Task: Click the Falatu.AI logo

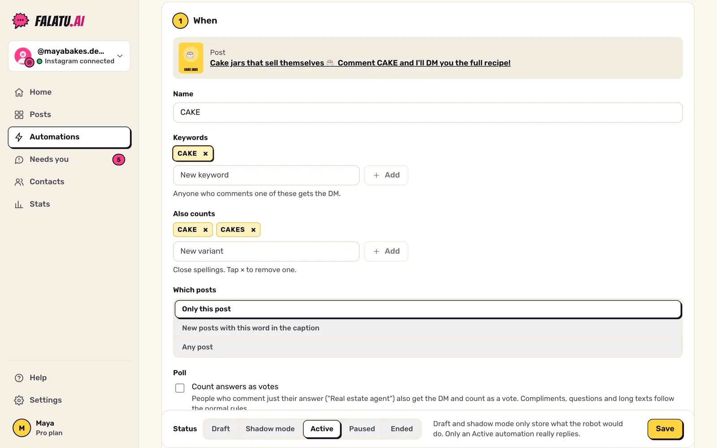Action: pos(48,21)
